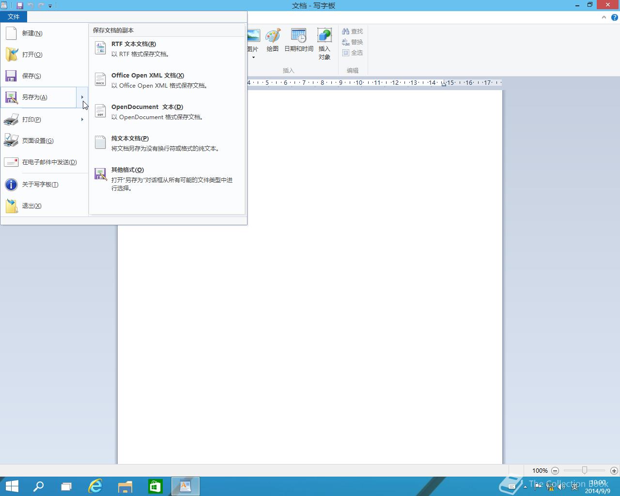This screenshot has width=620, height=496.
Task: Click the WordPad help question mark icon
Action: click(x=615, y=17)
